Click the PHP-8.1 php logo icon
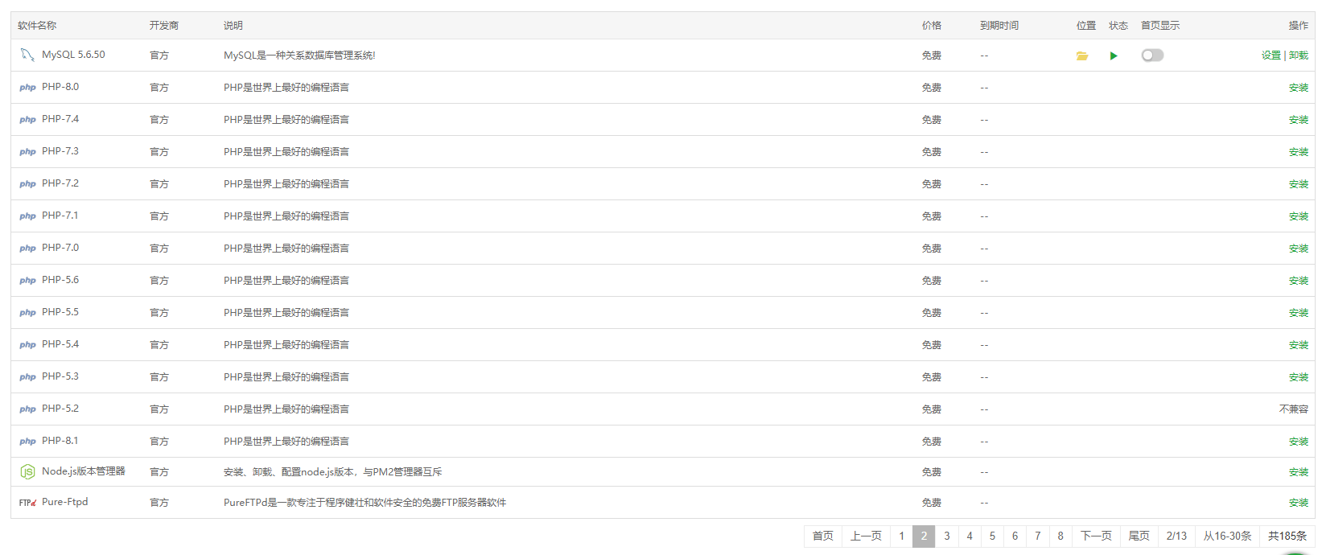Screen dimensions: 1322x555 coord(27,442)
